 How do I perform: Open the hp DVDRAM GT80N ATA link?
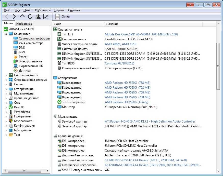pyautogui.click(x=153, y=165)
